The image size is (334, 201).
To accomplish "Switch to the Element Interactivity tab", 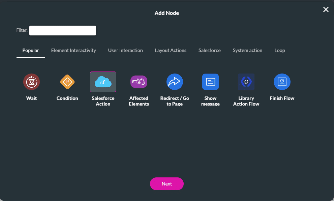I will click(x=73, y=50).
